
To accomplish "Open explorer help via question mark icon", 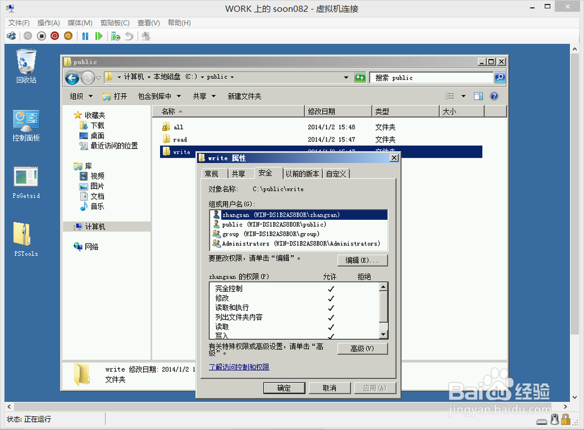I will tap(494, 96).
